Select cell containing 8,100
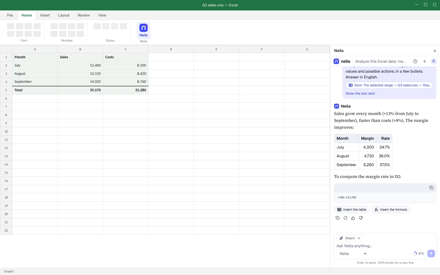Screen dimensions: 440x275 pyautogui.click(x=126, y=65)
